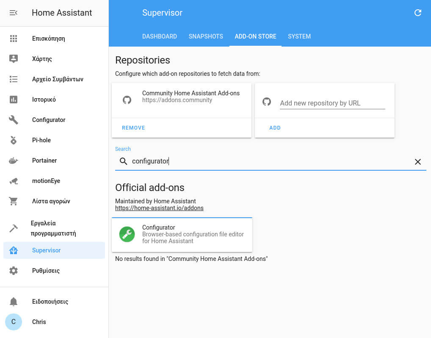
Task: Click the GitHub icon beside Add new repository
Action: [267, 102]
